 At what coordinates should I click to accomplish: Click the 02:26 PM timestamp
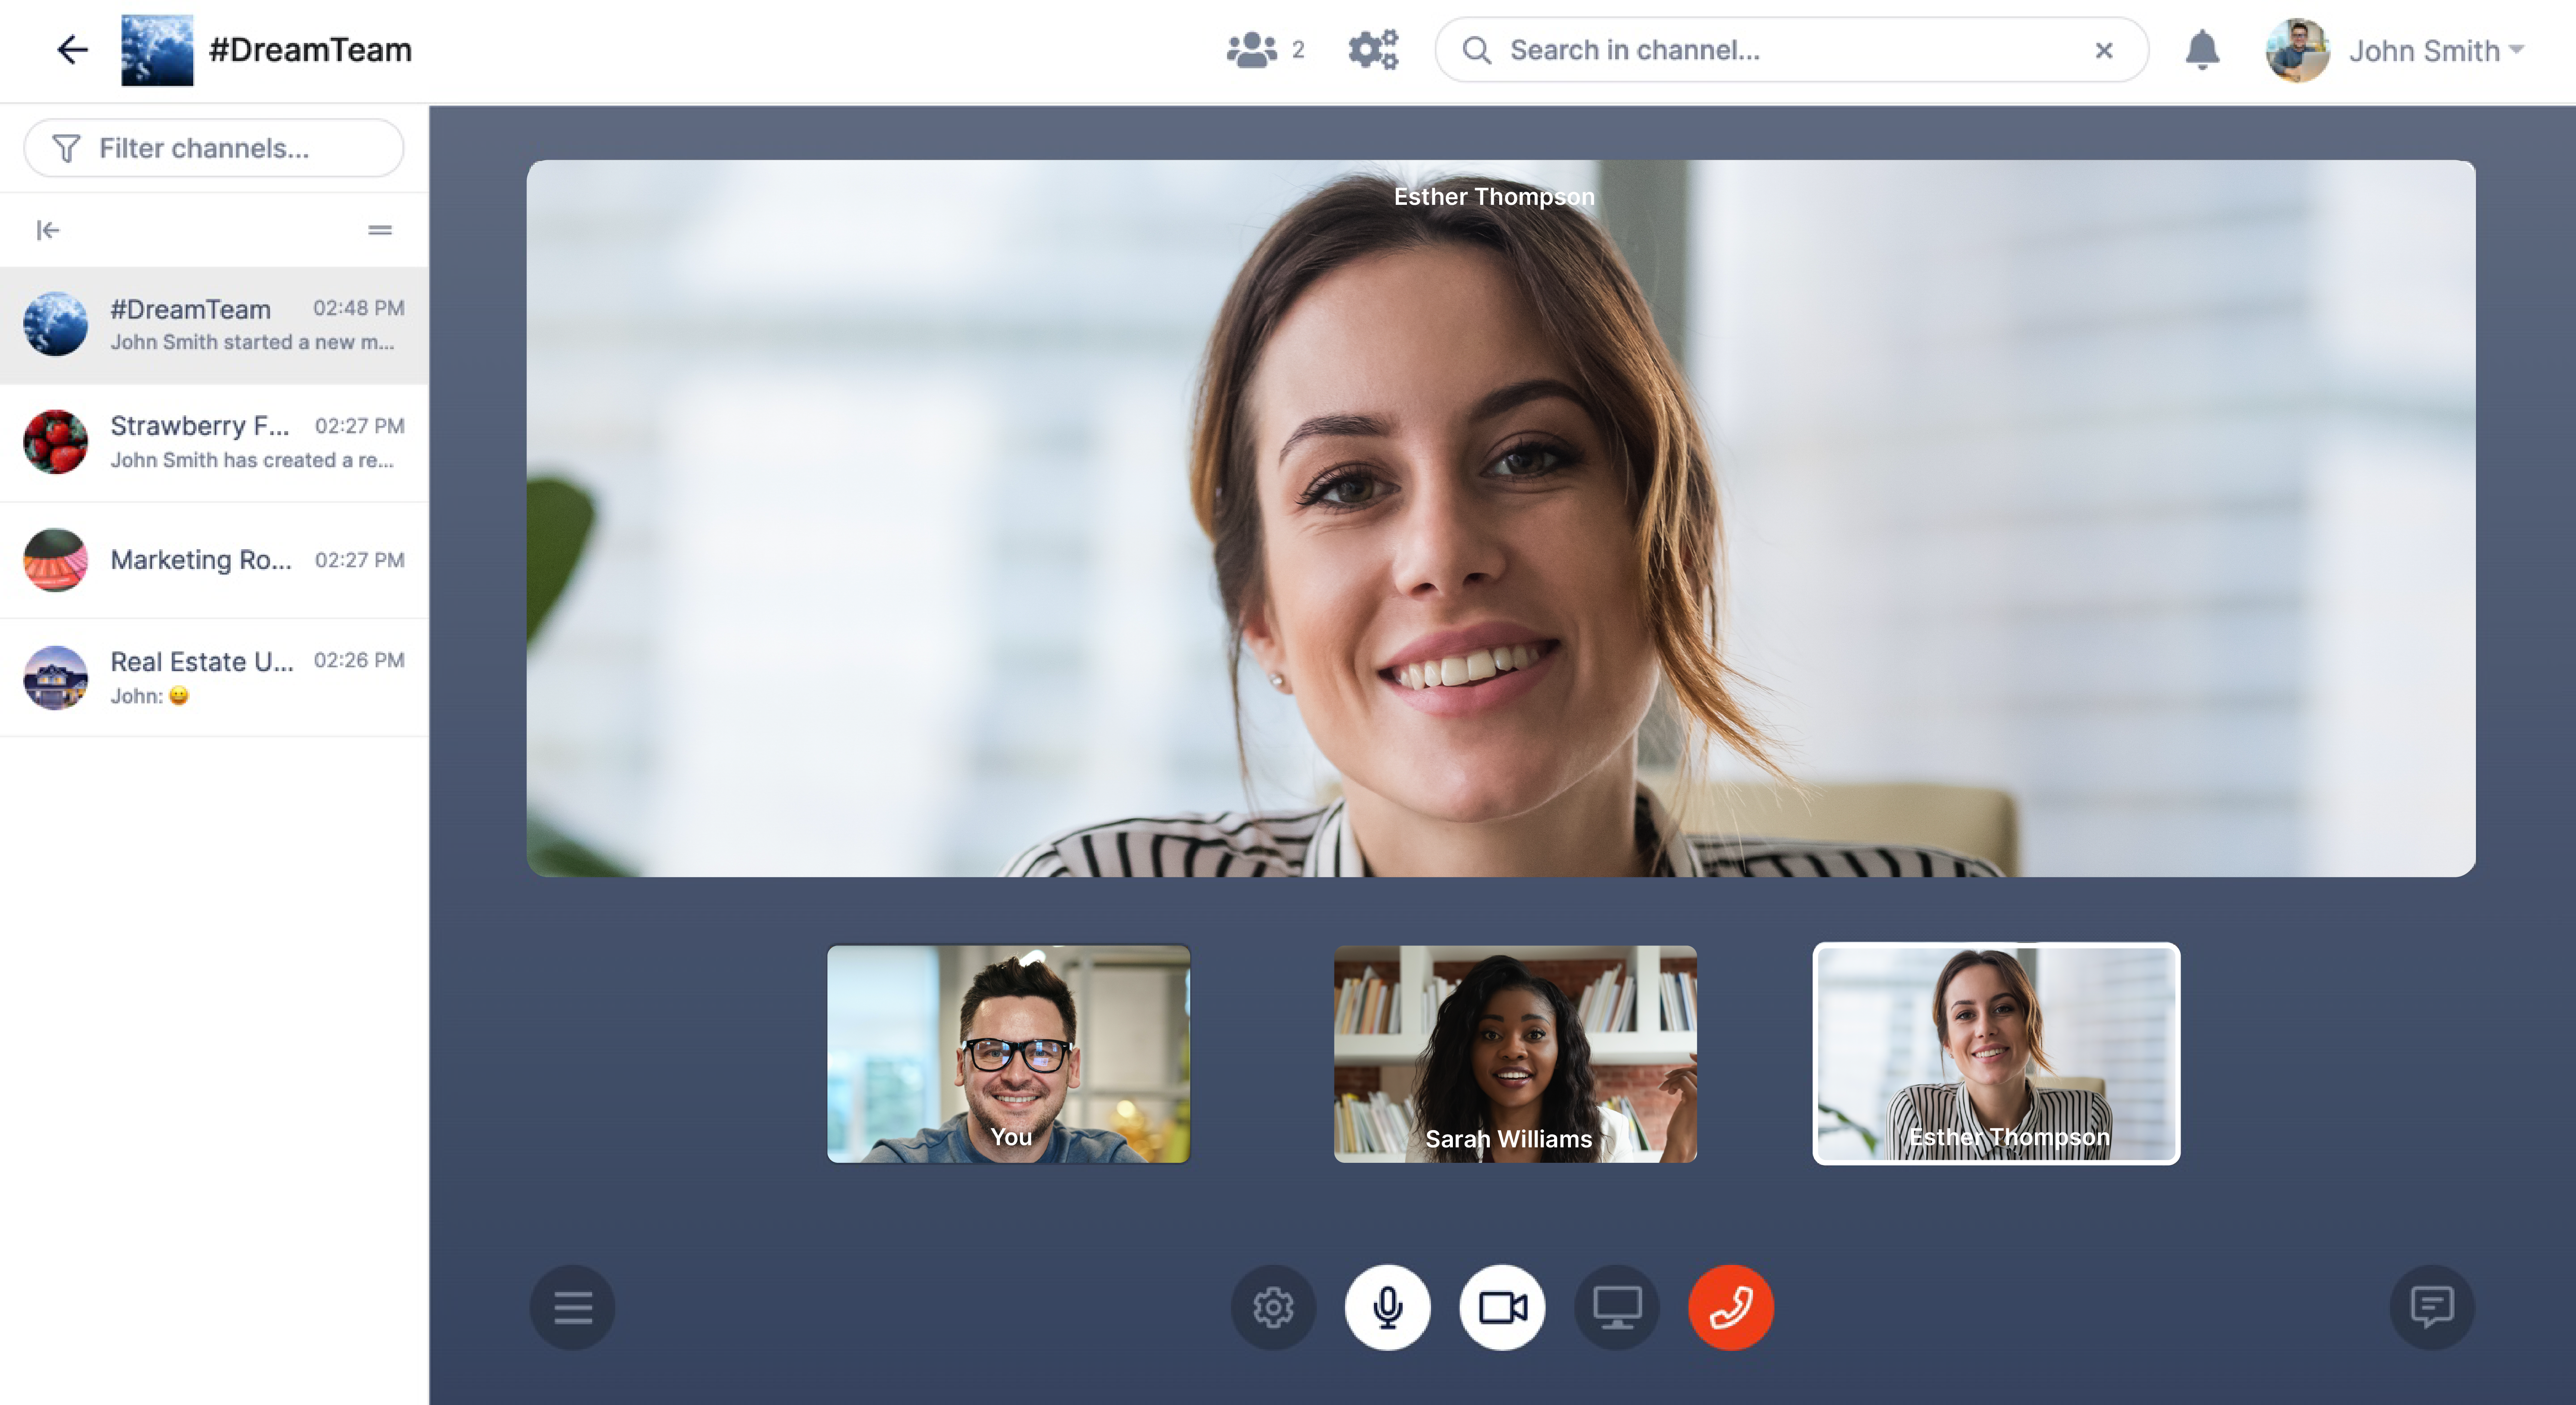[359, 660]
